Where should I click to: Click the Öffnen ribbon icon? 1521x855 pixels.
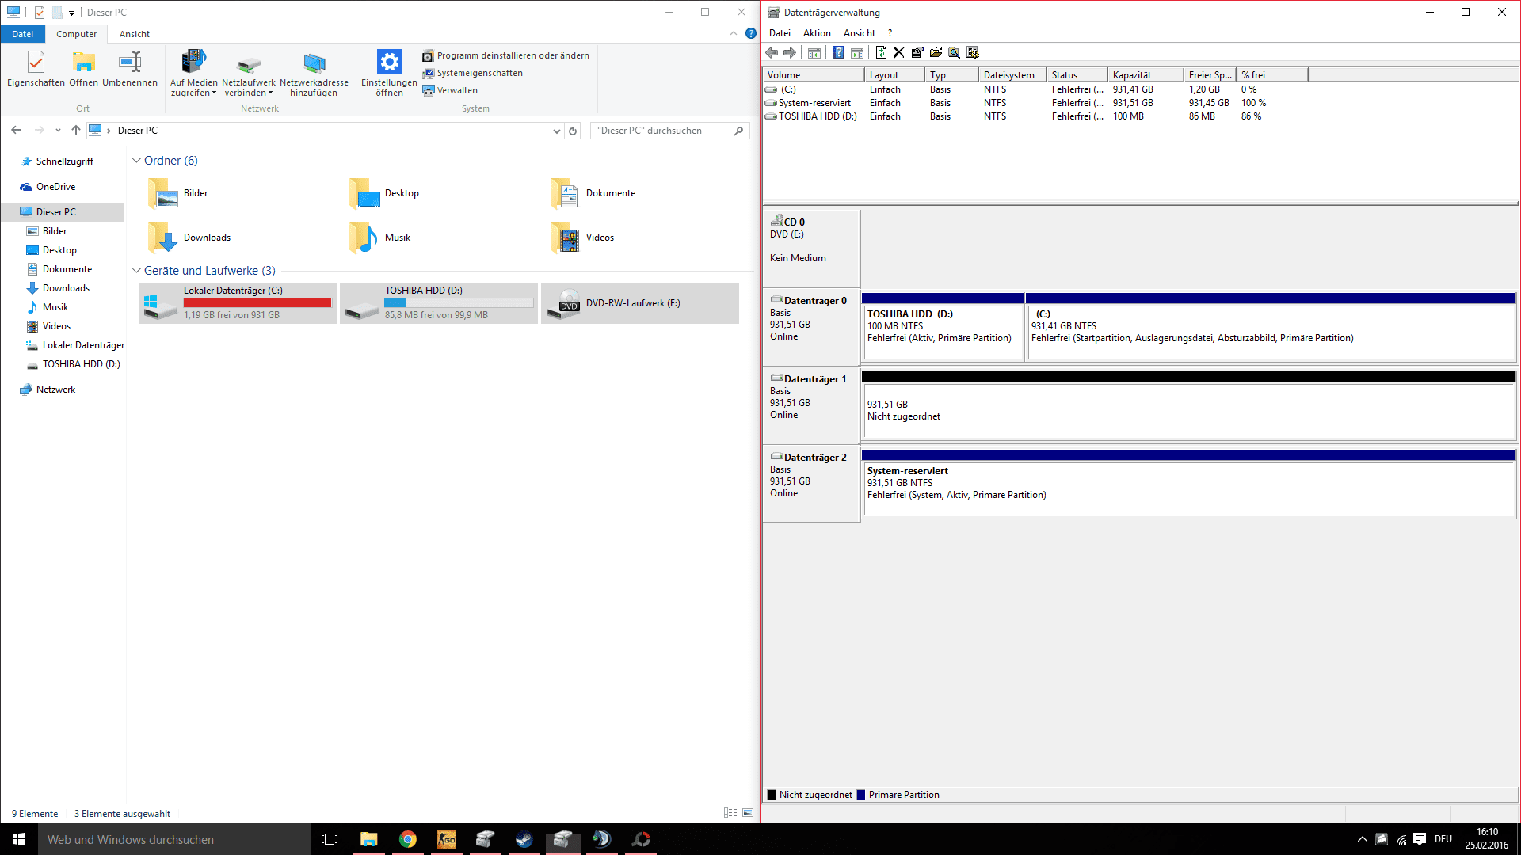[83, 62]
